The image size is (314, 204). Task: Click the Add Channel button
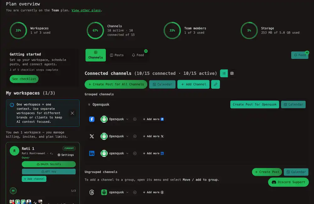click(193, 84)
